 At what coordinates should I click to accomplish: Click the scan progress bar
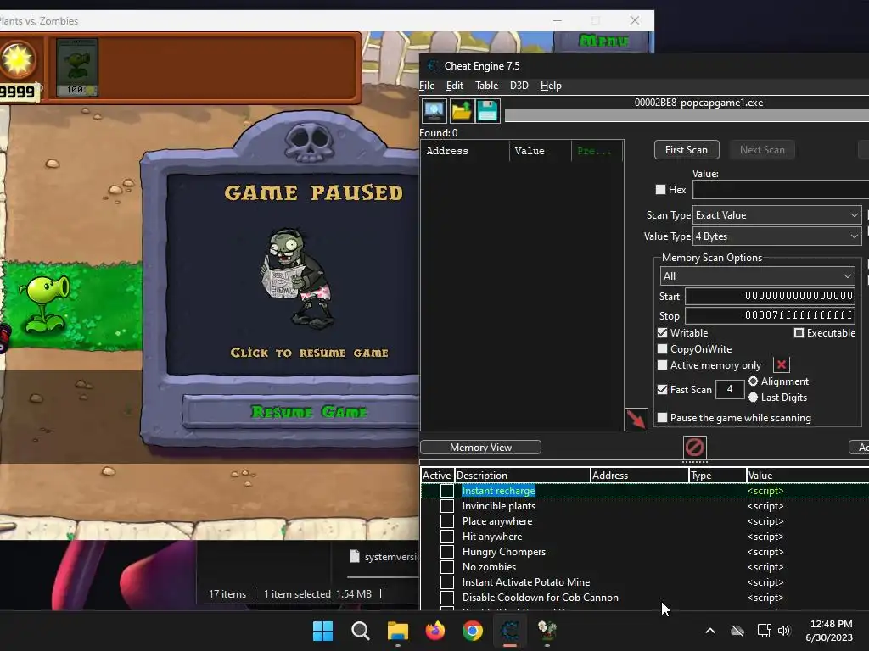687,114
